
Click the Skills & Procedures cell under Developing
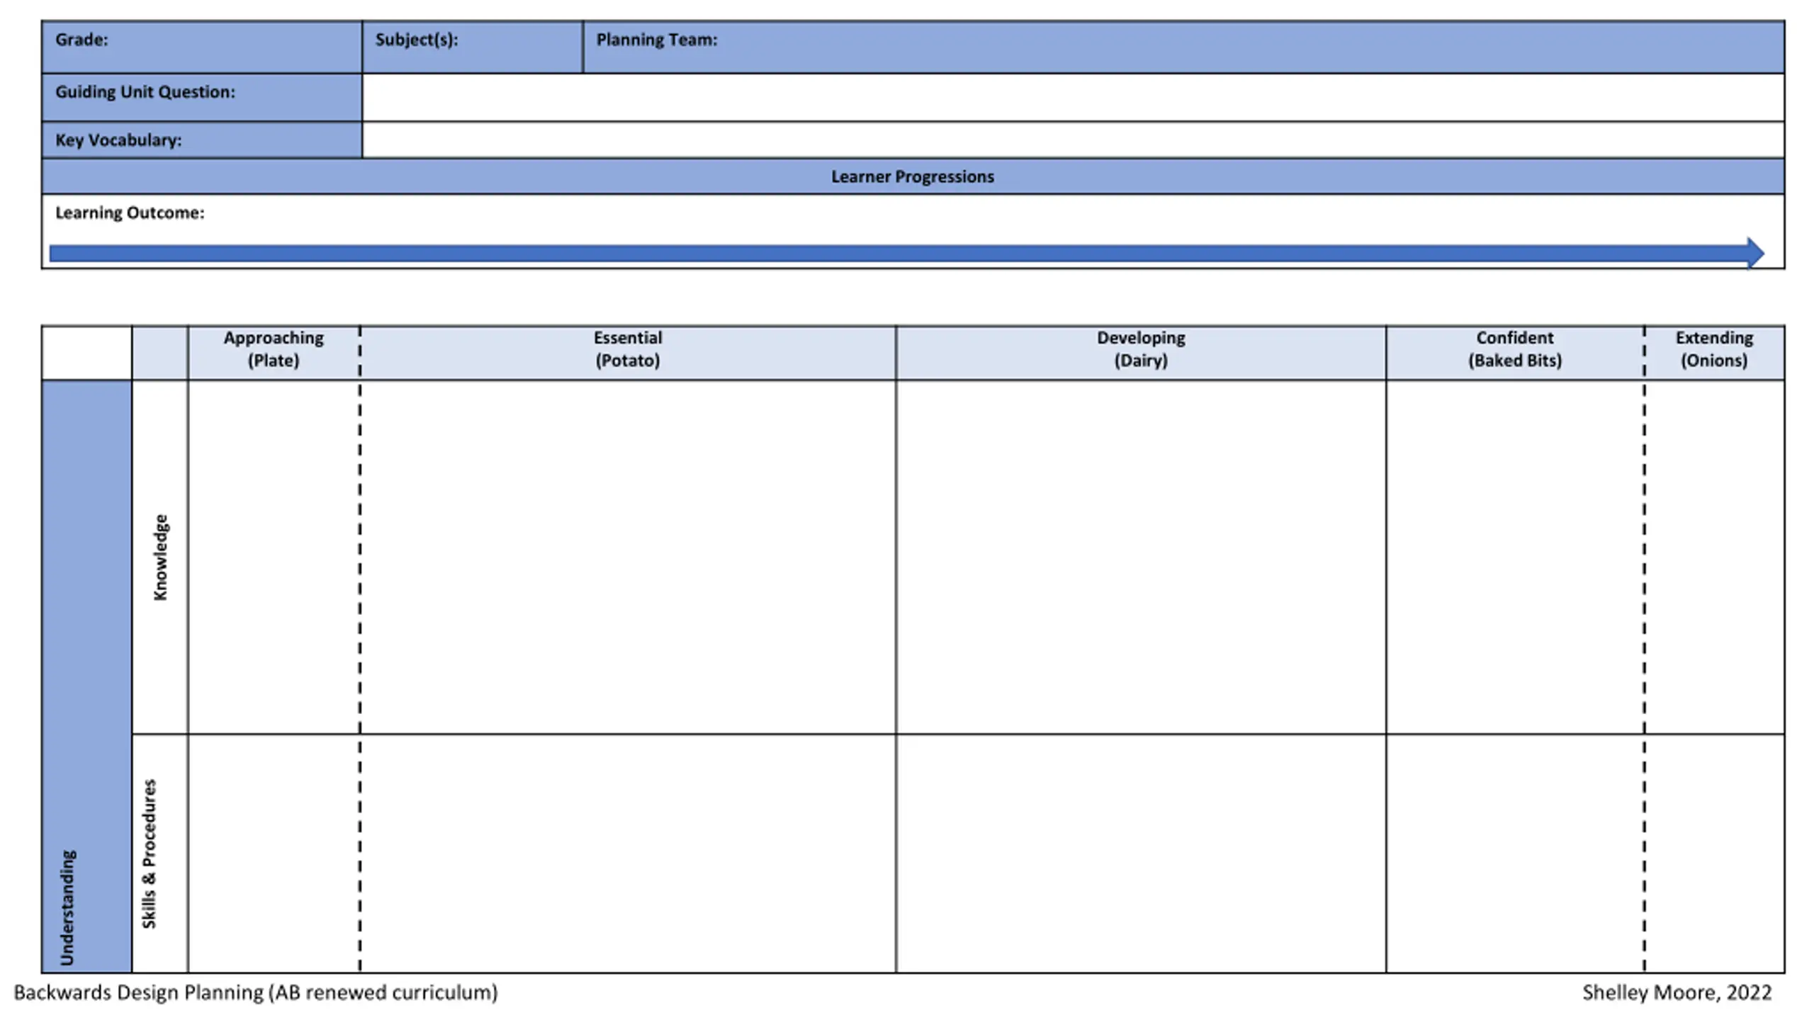(x=1141, y=854)
